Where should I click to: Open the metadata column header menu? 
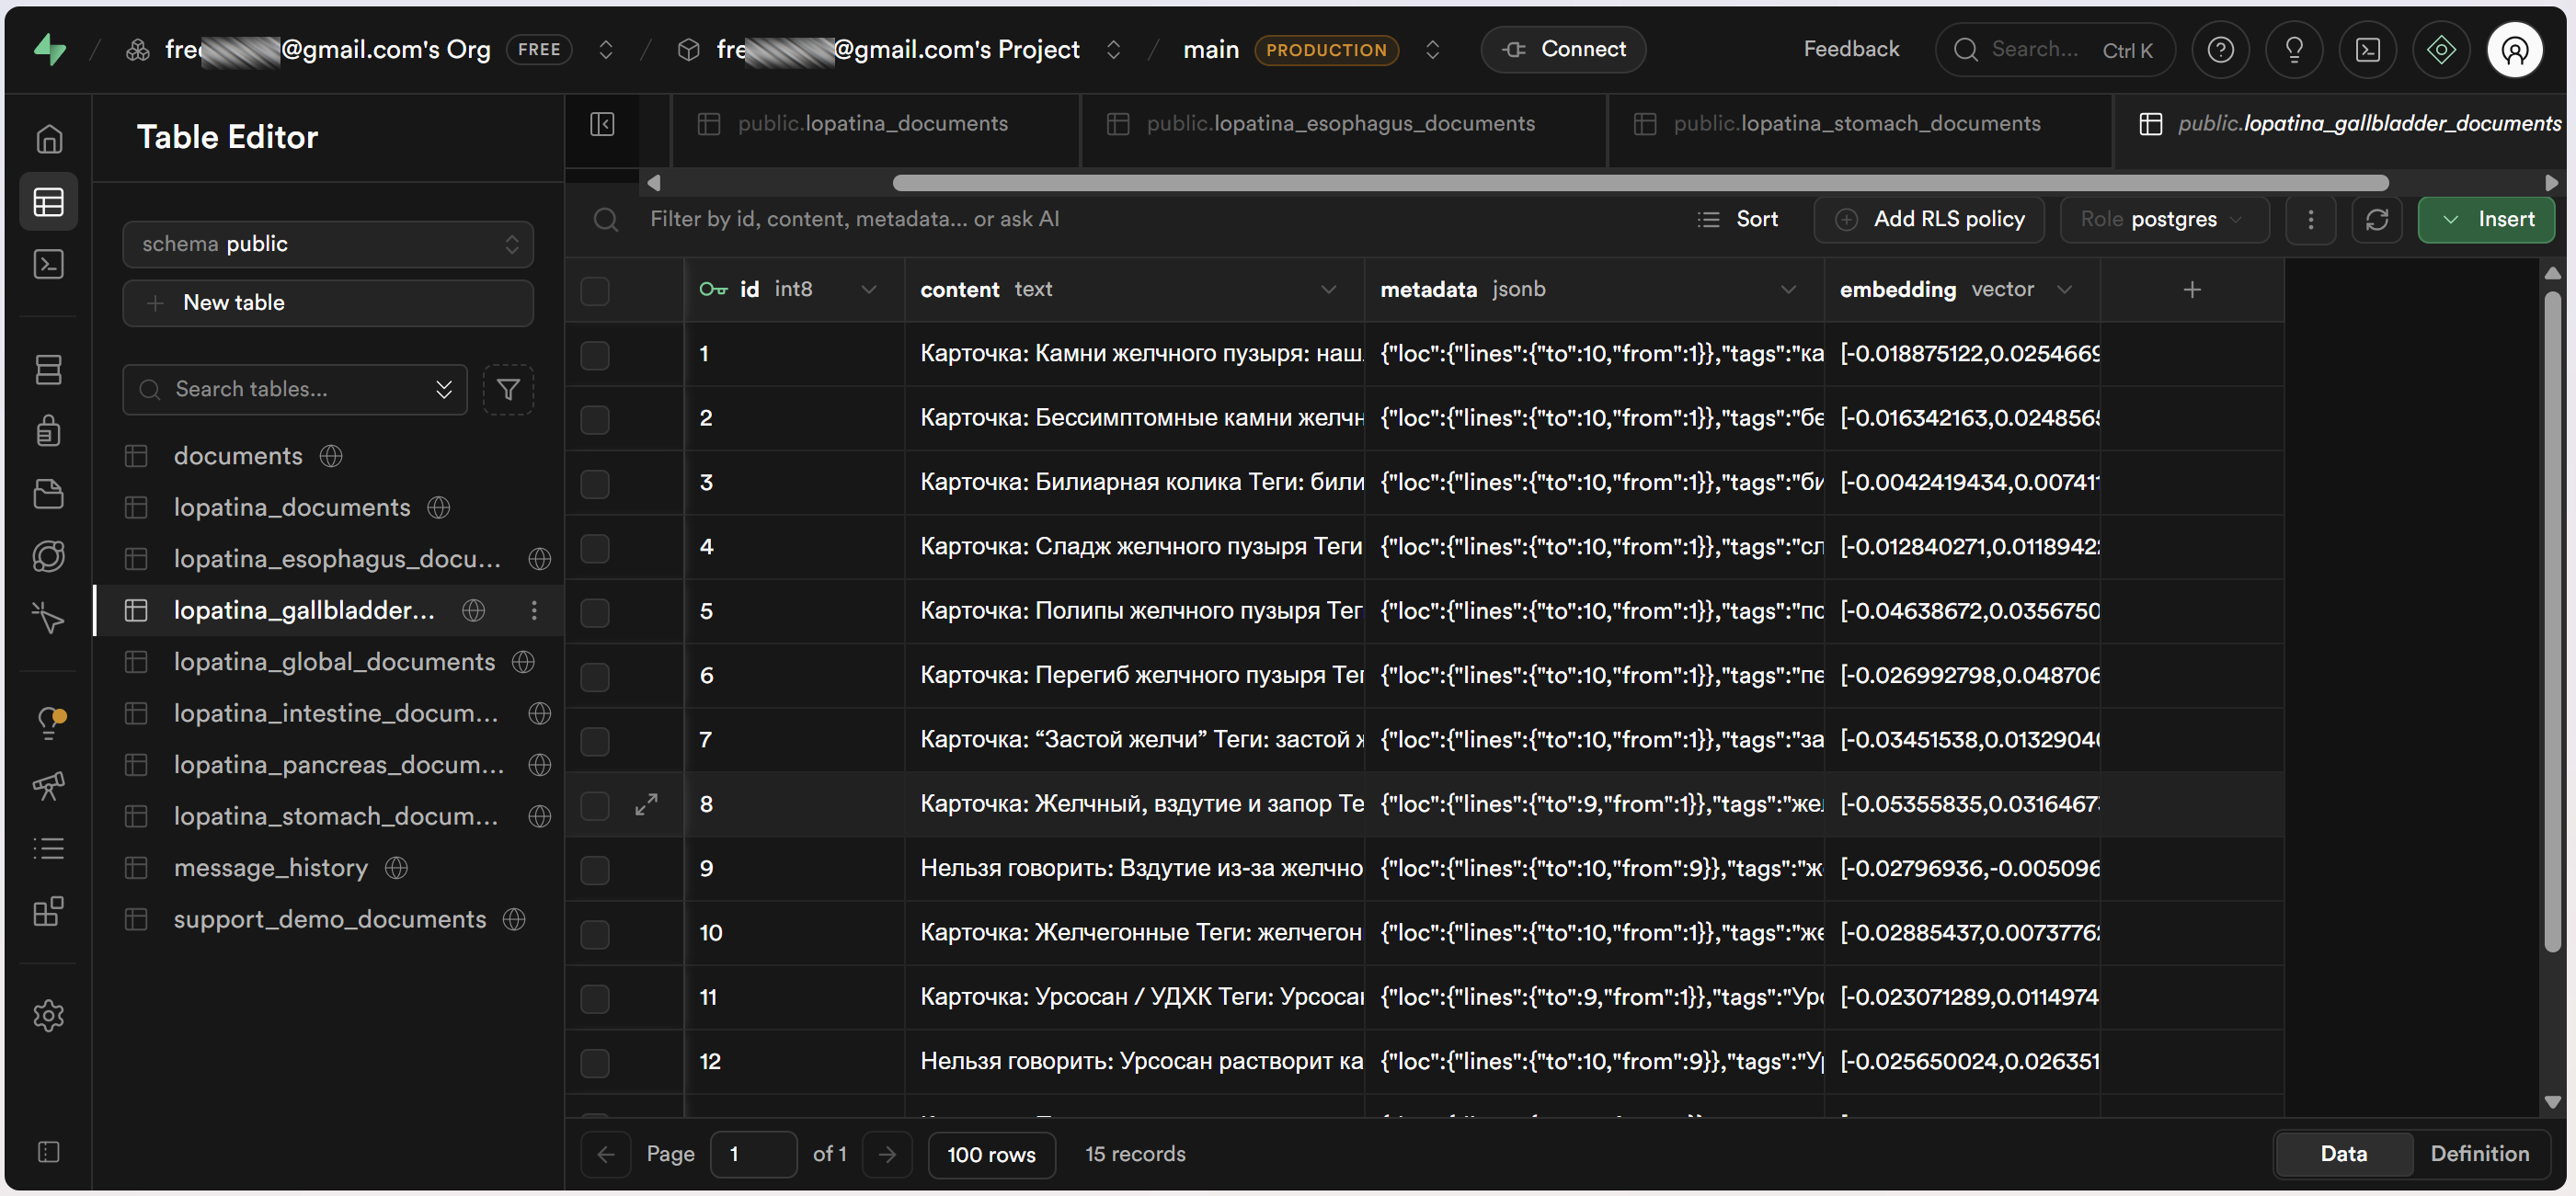point(1788,290)
